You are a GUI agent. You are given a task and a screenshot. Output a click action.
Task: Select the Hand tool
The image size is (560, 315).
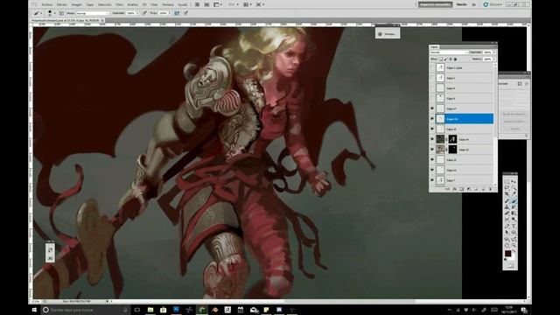point(507,246)
